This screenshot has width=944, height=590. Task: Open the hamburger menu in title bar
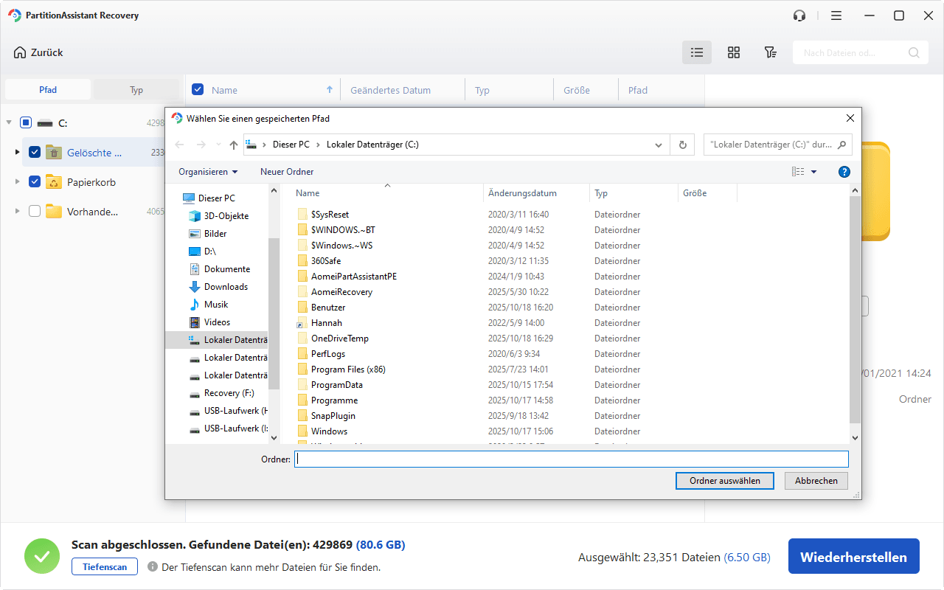point(836,15)
